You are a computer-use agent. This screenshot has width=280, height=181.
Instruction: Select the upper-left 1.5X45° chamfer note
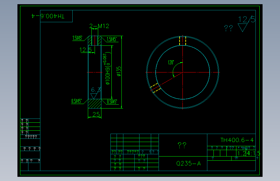click(77, 38)
